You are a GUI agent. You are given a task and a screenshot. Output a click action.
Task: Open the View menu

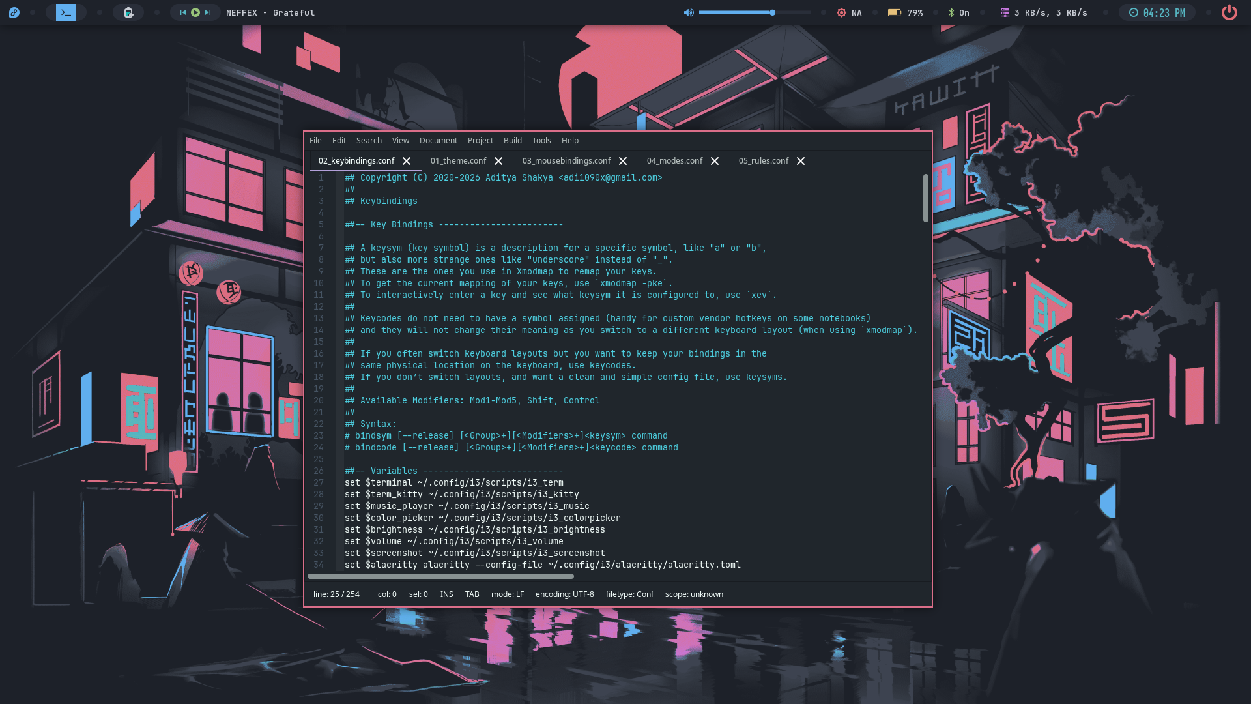401,140
